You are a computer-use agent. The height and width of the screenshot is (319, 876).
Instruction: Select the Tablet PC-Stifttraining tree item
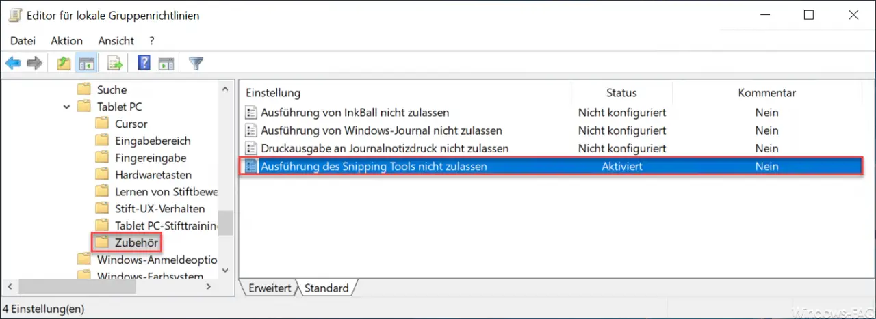click(x=166, y=225)
